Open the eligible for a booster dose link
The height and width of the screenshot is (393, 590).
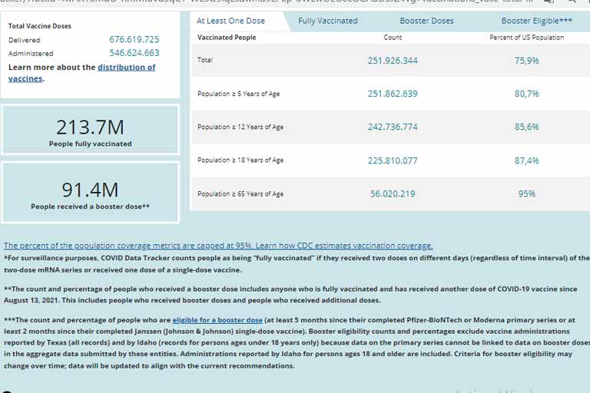[x=217, y=320]
